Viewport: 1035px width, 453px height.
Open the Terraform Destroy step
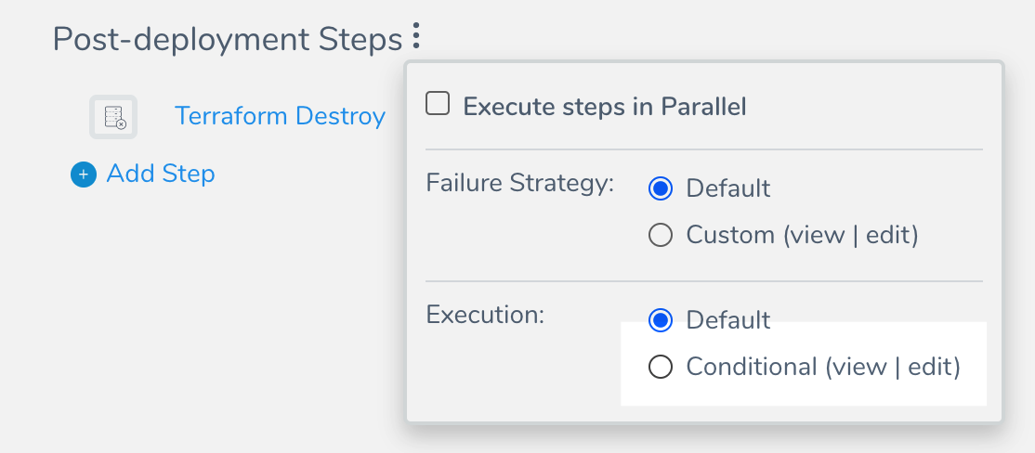click(280, 116)
